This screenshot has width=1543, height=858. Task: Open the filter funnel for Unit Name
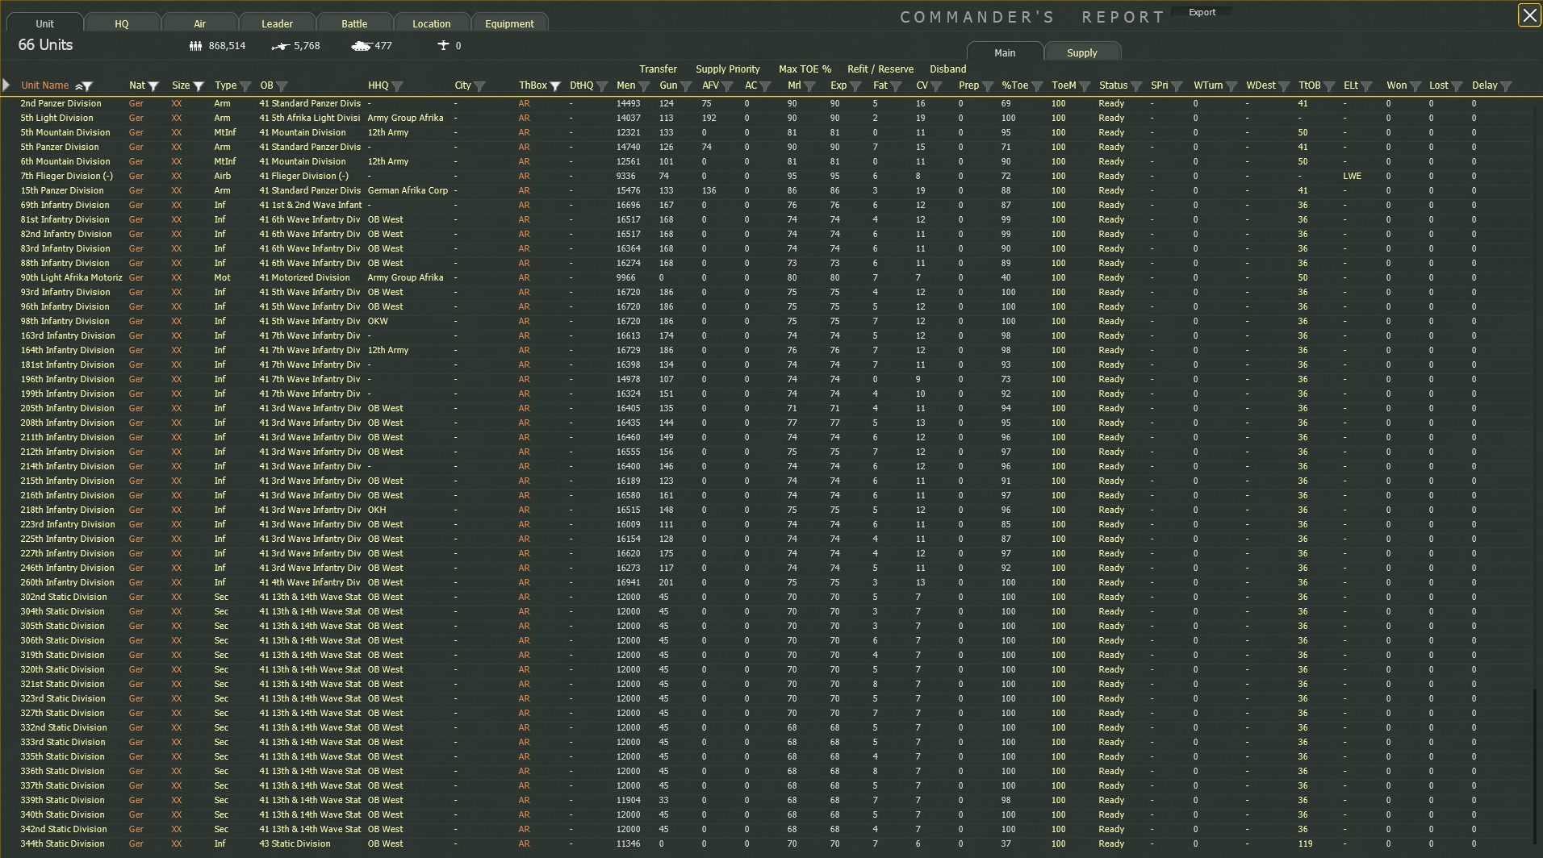point(88,86)
